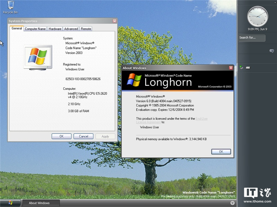Image resolution: width=277 pixels, height=207 pixels.
Task: Open the Recycle Bin desktop icon
Action: [10, 7]
